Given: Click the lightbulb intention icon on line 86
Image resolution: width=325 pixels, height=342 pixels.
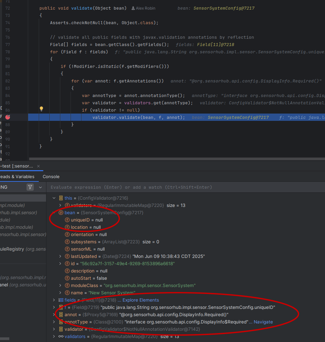Looking at the screenshot, I should pos(41,109).
